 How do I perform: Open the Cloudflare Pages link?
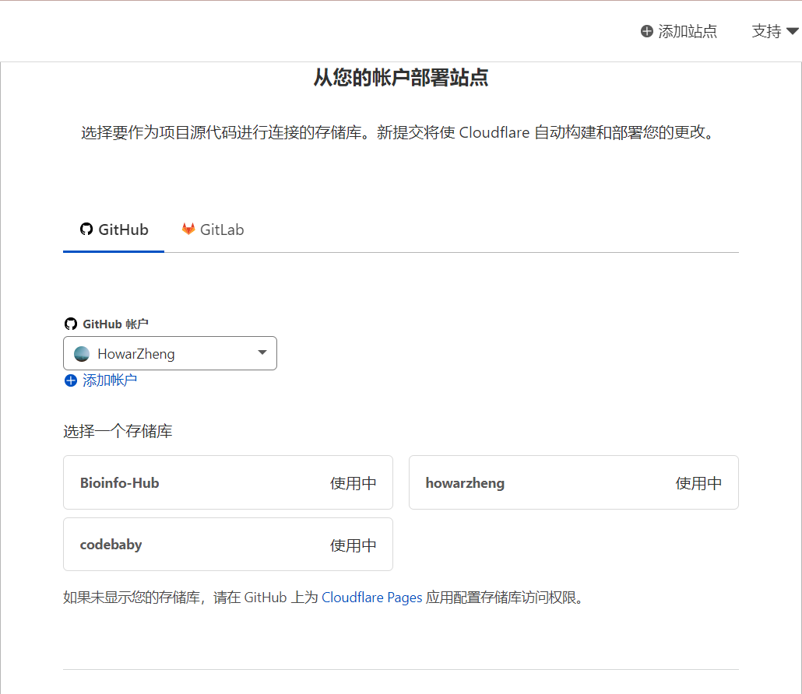point(372,598)
